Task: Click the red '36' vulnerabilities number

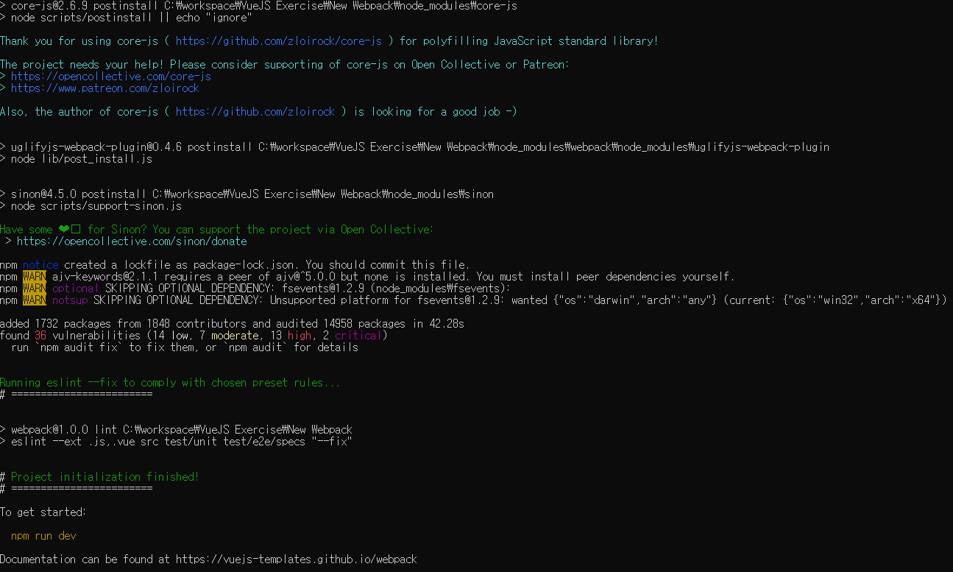Action: (x=40, y=336)
